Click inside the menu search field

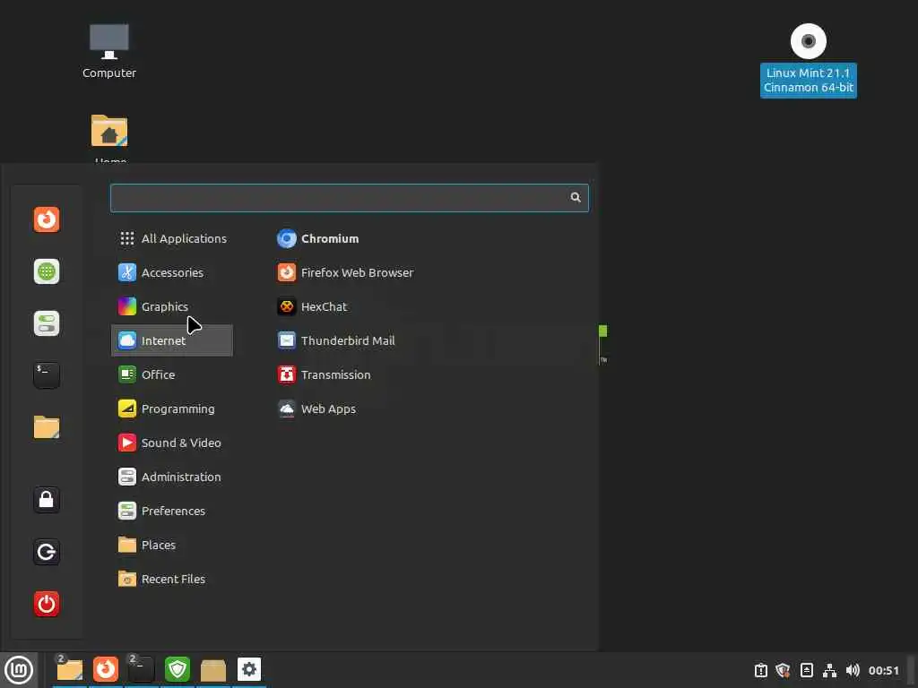tap(350, 198)
